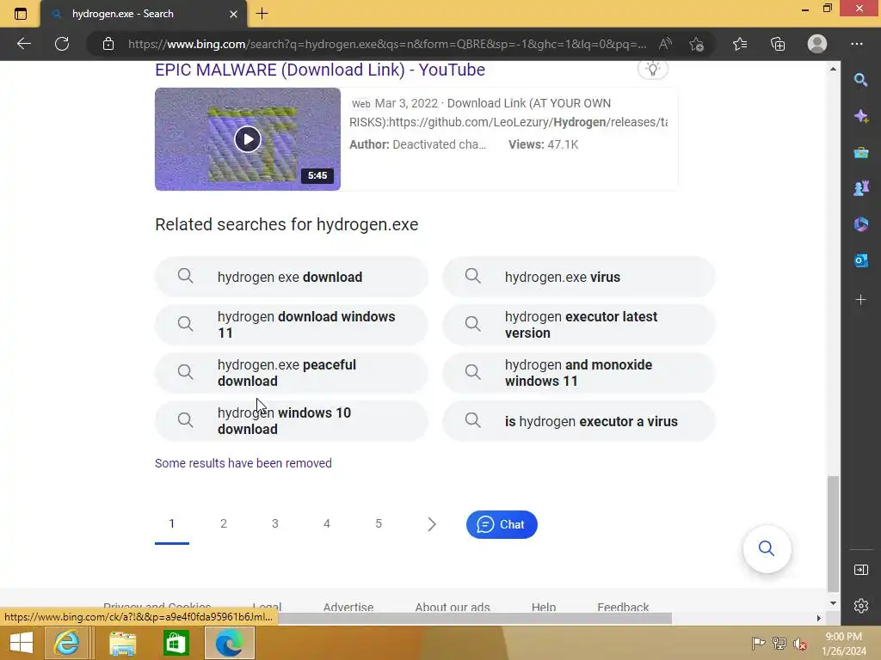
Task: Search hydrogen windows 10 download
Action: click(292, 421)
